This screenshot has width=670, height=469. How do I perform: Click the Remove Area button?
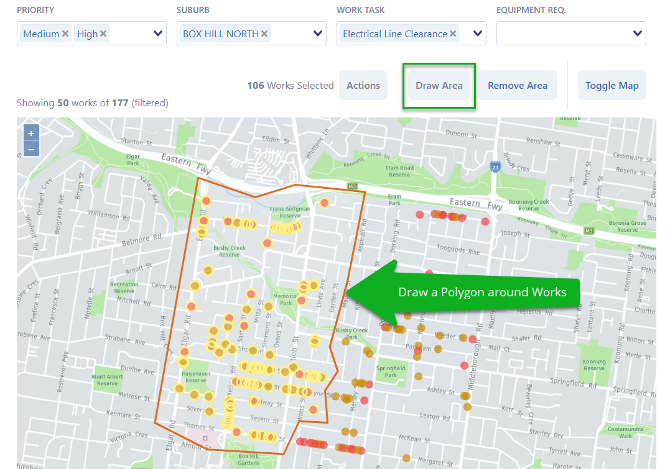coord(517,86)
